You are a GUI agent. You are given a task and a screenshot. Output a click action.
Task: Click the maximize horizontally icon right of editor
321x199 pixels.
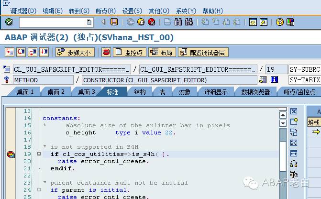coord(294,153)
